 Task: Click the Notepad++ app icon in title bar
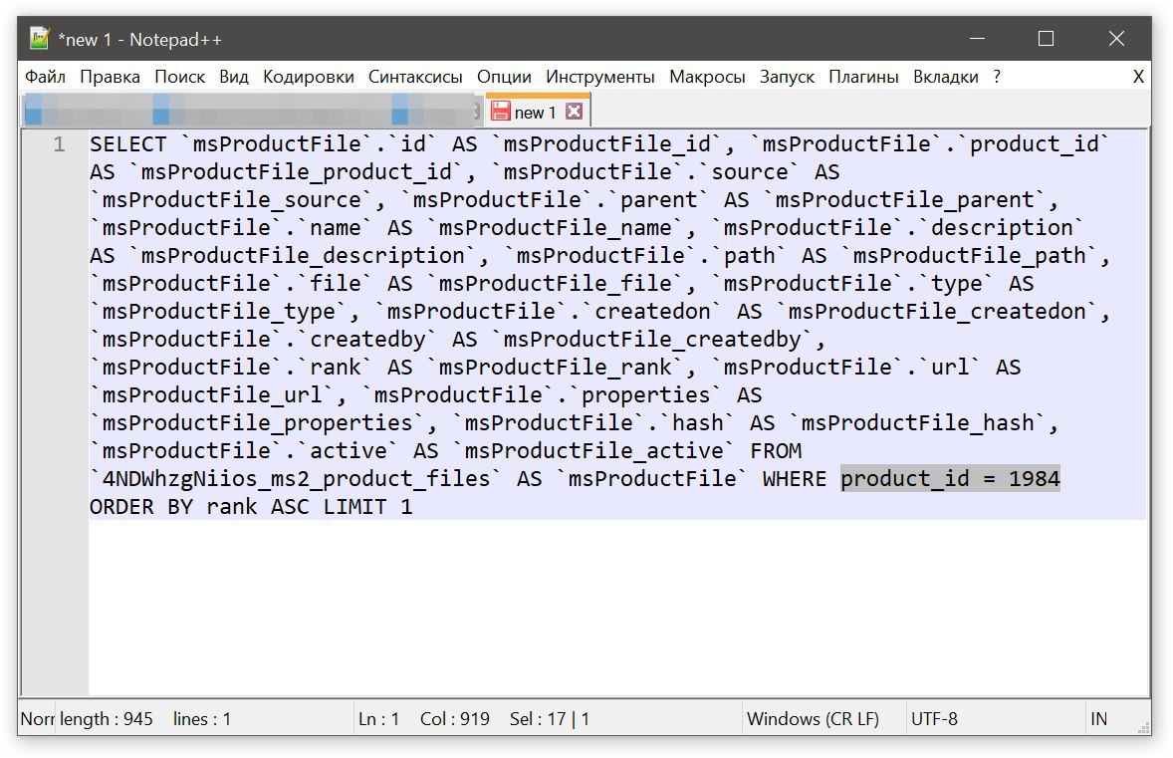click(40, 38)
